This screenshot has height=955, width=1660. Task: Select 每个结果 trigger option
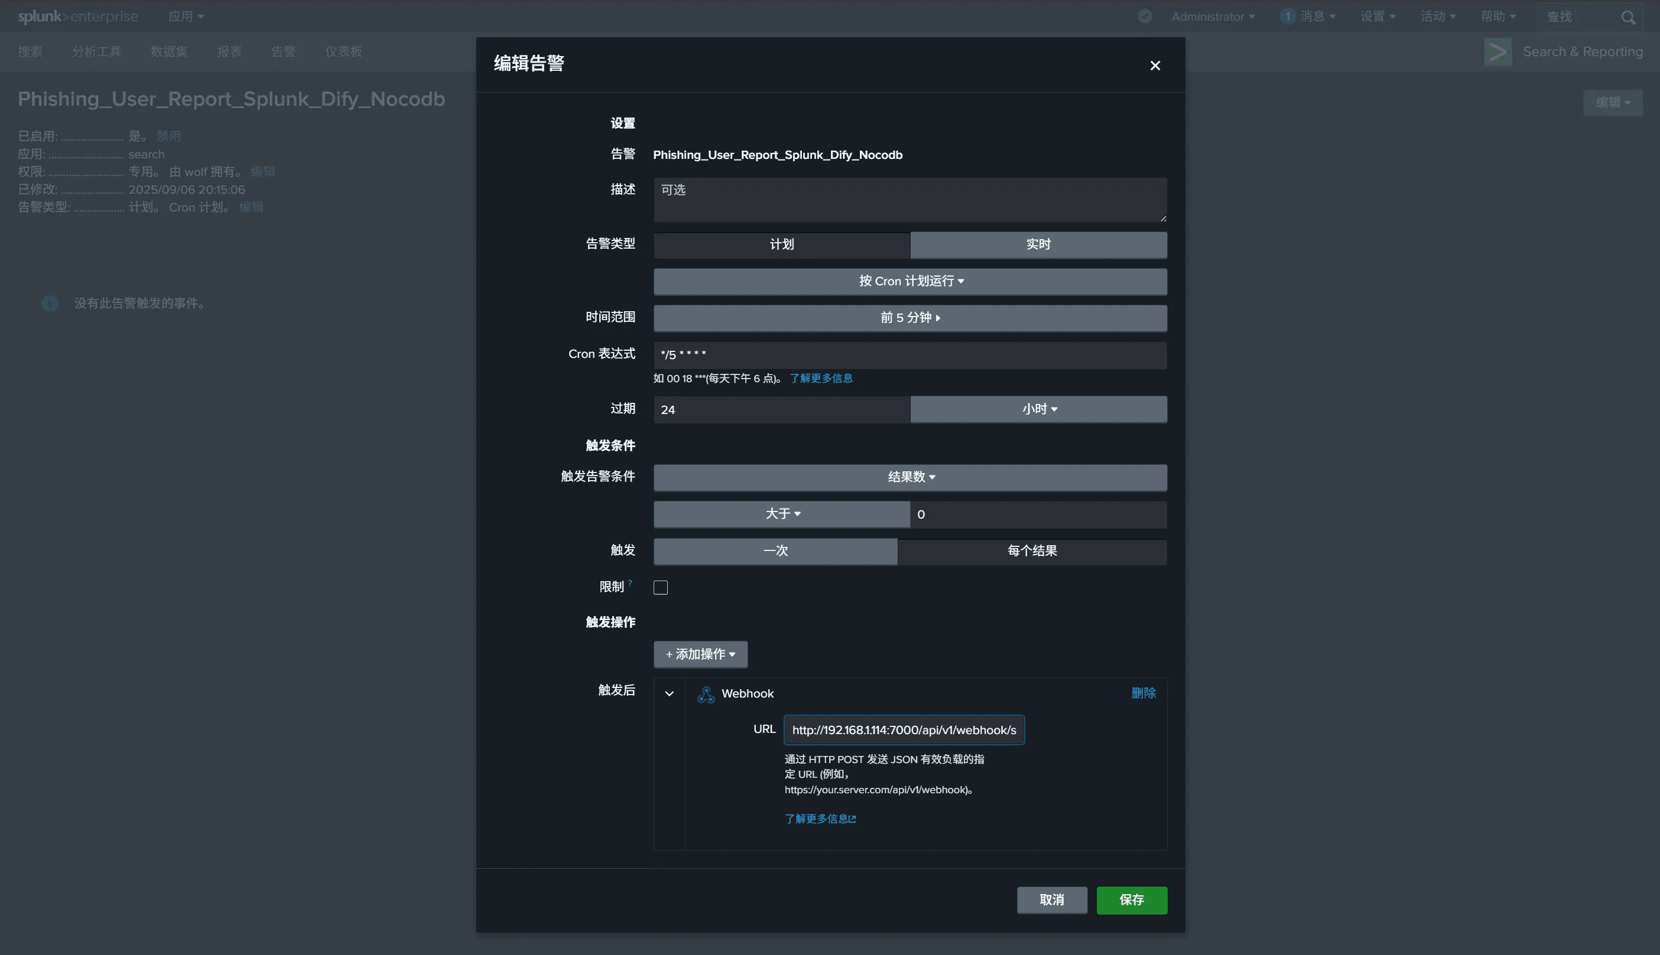pyautogui.click(x=1031, y=551)
